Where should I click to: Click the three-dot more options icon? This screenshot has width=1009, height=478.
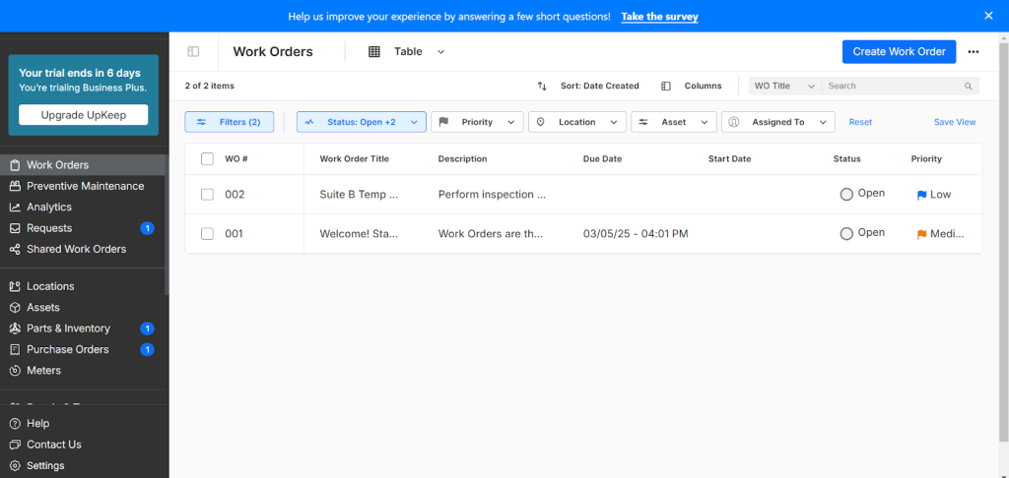click(x=974, y=52)
